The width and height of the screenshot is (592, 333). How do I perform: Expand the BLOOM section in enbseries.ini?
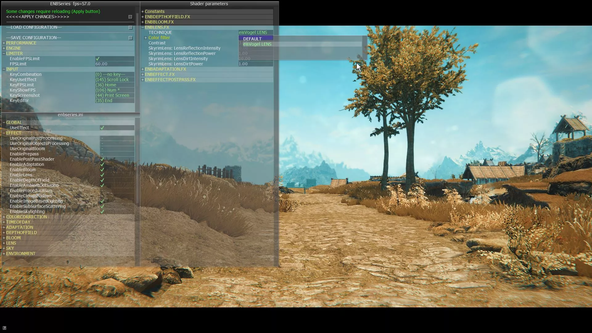tap(4, 238)
